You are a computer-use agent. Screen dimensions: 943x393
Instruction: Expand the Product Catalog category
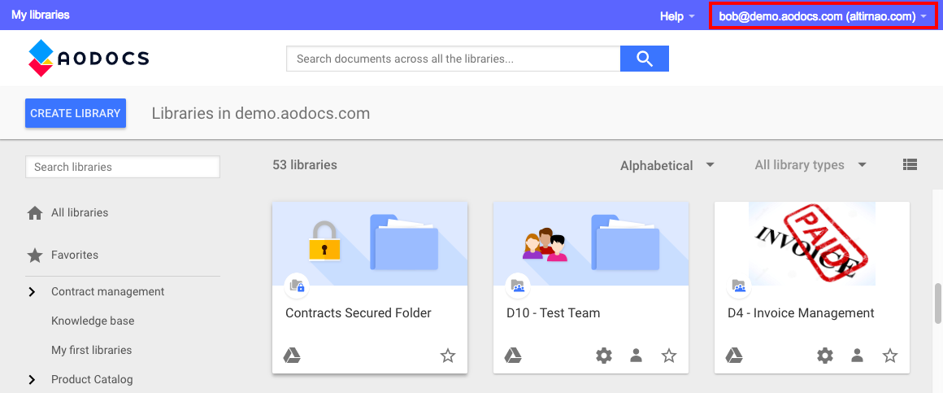(x=32, y=380)
